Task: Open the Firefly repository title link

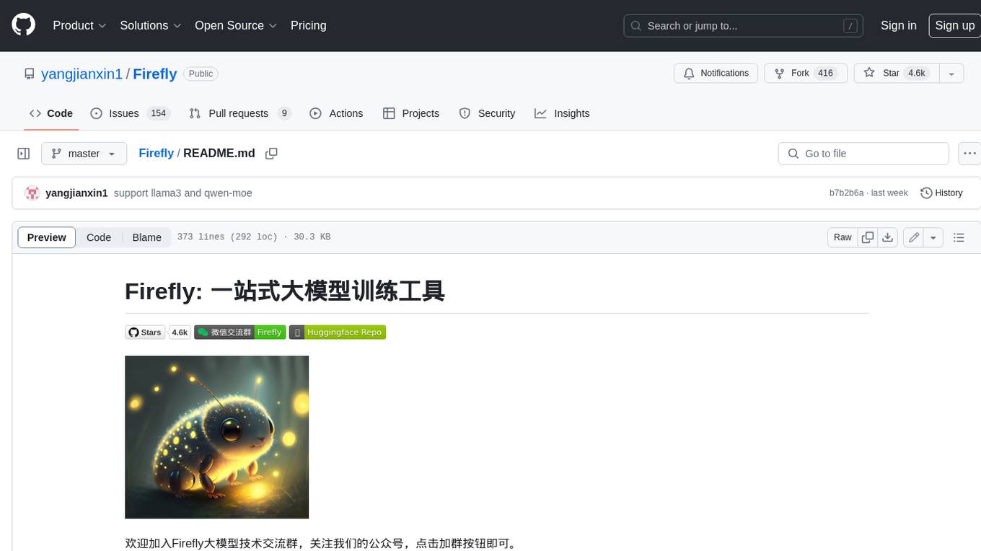Action: click(x=154, y=74)
